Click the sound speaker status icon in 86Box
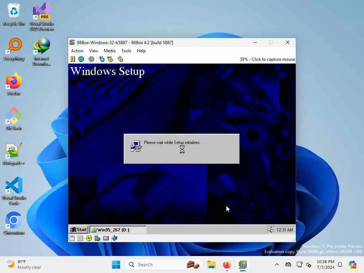 click(x=114, y=238)
